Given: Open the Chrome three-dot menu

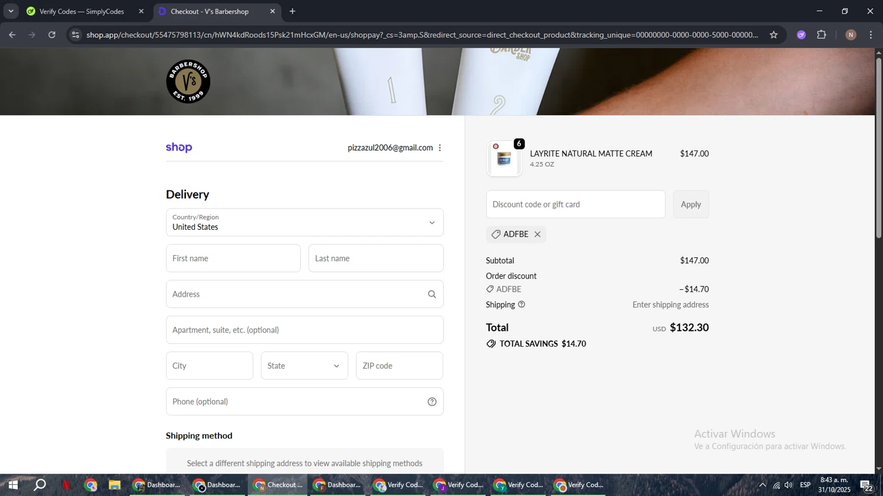Looking at the screenshot, I should pos(871,35).
